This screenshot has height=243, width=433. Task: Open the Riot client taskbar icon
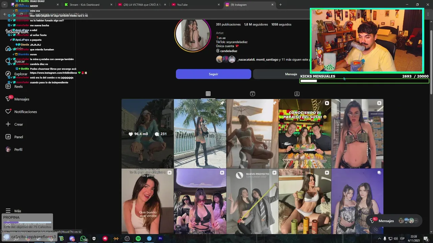105,239
